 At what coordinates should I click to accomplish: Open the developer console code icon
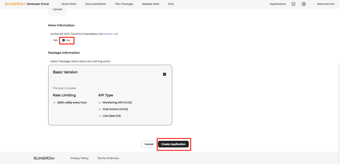tap(293, 4)
